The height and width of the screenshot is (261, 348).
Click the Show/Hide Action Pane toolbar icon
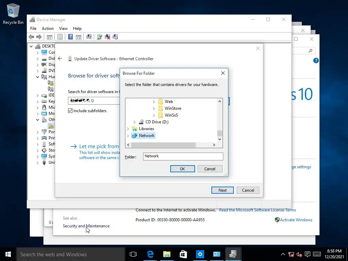click(x=79, y=37)
